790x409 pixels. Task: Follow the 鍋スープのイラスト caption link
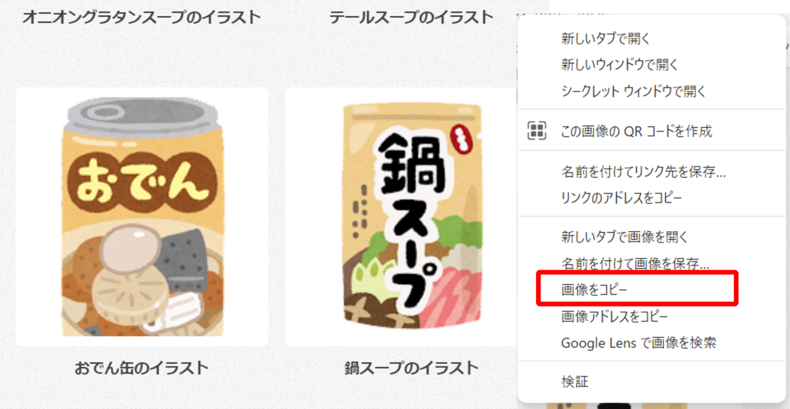(412, 368)
